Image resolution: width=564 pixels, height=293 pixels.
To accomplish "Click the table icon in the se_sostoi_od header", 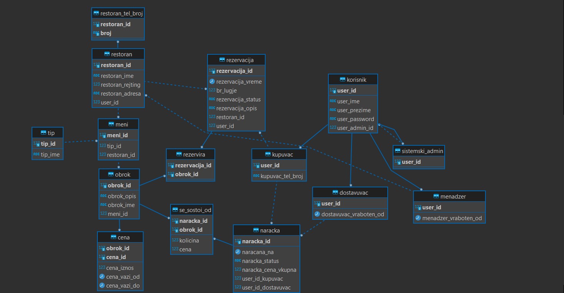I will 176,210.
